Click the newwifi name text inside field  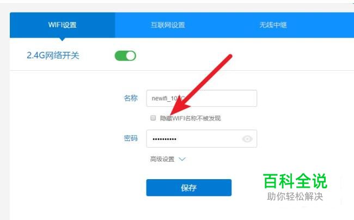pos(168,99)
